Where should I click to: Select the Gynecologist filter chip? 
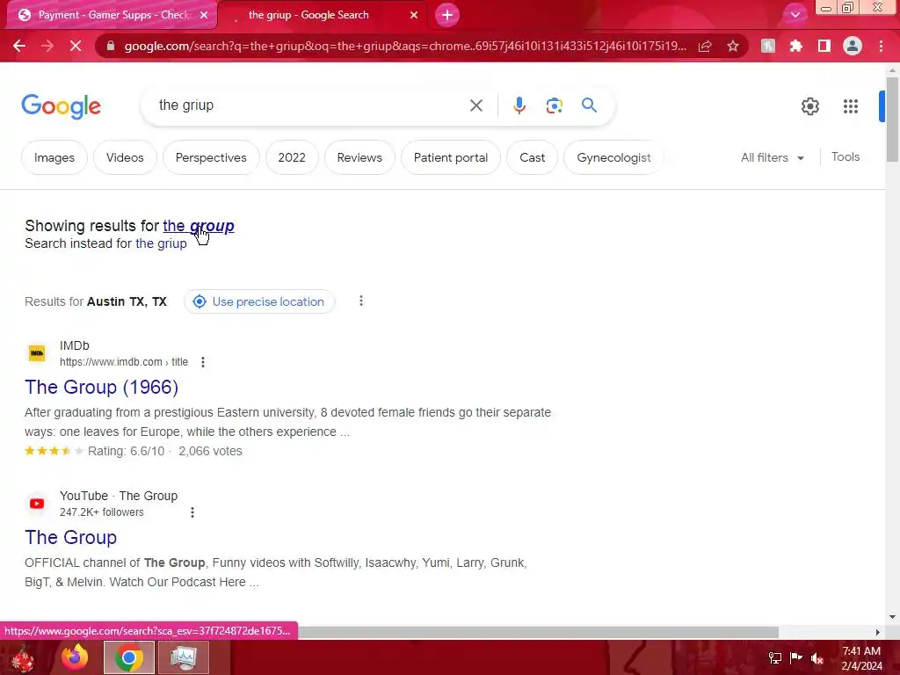[x=613, y=157]
